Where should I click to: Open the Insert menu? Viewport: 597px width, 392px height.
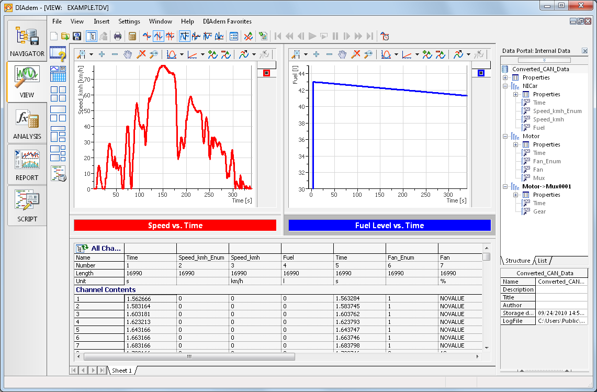tap(102, 21)
